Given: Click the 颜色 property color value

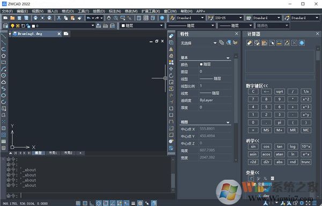Looking at the screenshot, I should point(215,64).
